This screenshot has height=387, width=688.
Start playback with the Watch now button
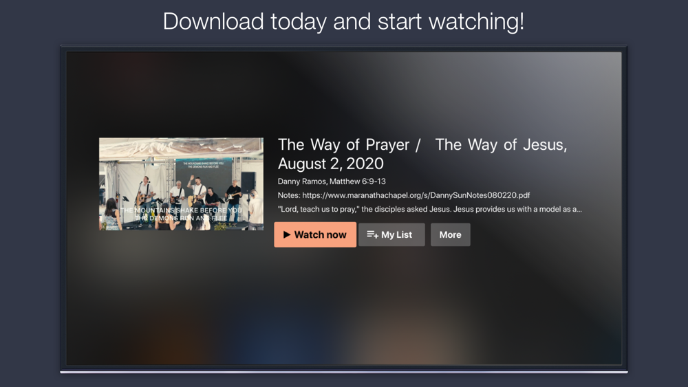pos(315,234)
